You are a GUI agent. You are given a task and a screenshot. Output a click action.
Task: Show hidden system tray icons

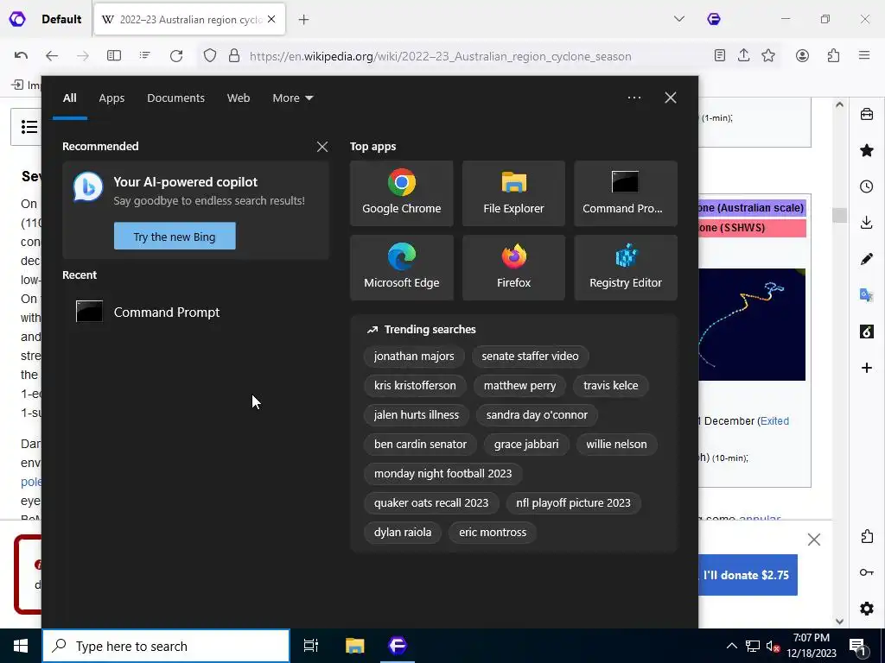tap(731, 646)
